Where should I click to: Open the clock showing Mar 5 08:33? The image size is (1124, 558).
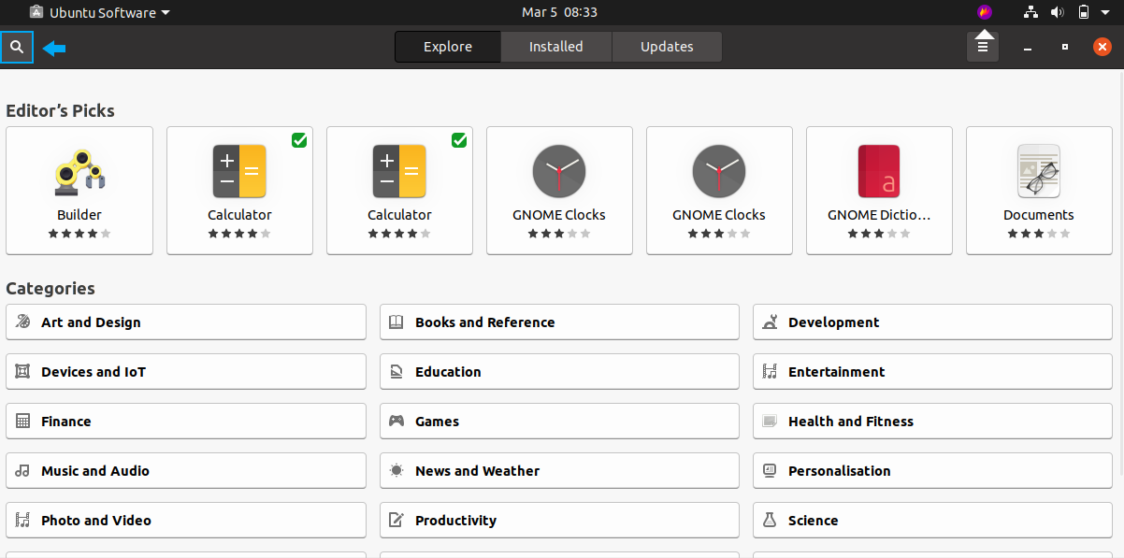pyautogui.click(x=559, y=12)
